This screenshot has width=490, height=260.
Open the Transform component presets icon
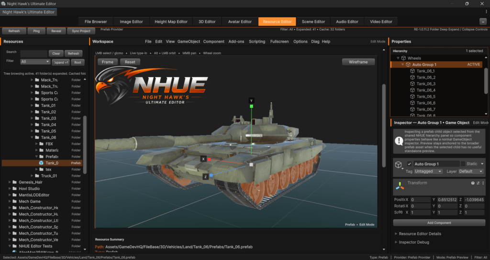click(x=478, y=183)
